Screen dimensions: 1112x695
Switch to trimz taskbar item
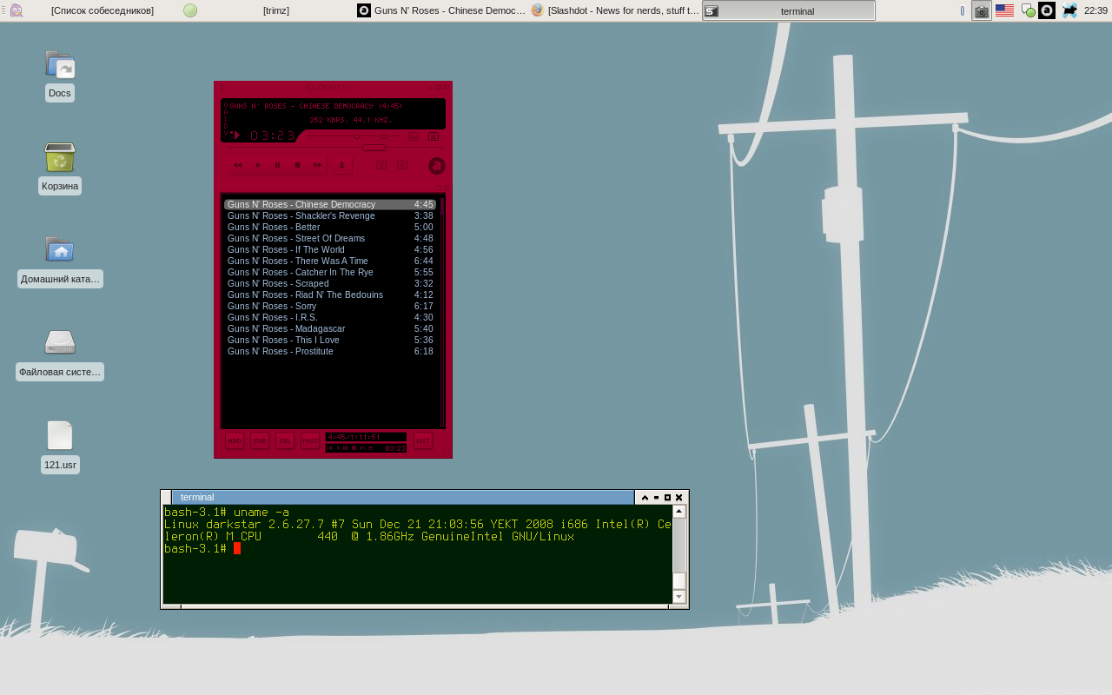point(268,10)
